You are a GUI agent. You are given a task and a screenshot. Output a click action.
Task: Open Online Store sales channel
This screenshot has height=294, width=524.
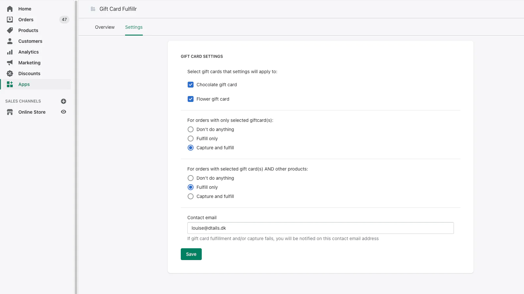tap(32, 112)
